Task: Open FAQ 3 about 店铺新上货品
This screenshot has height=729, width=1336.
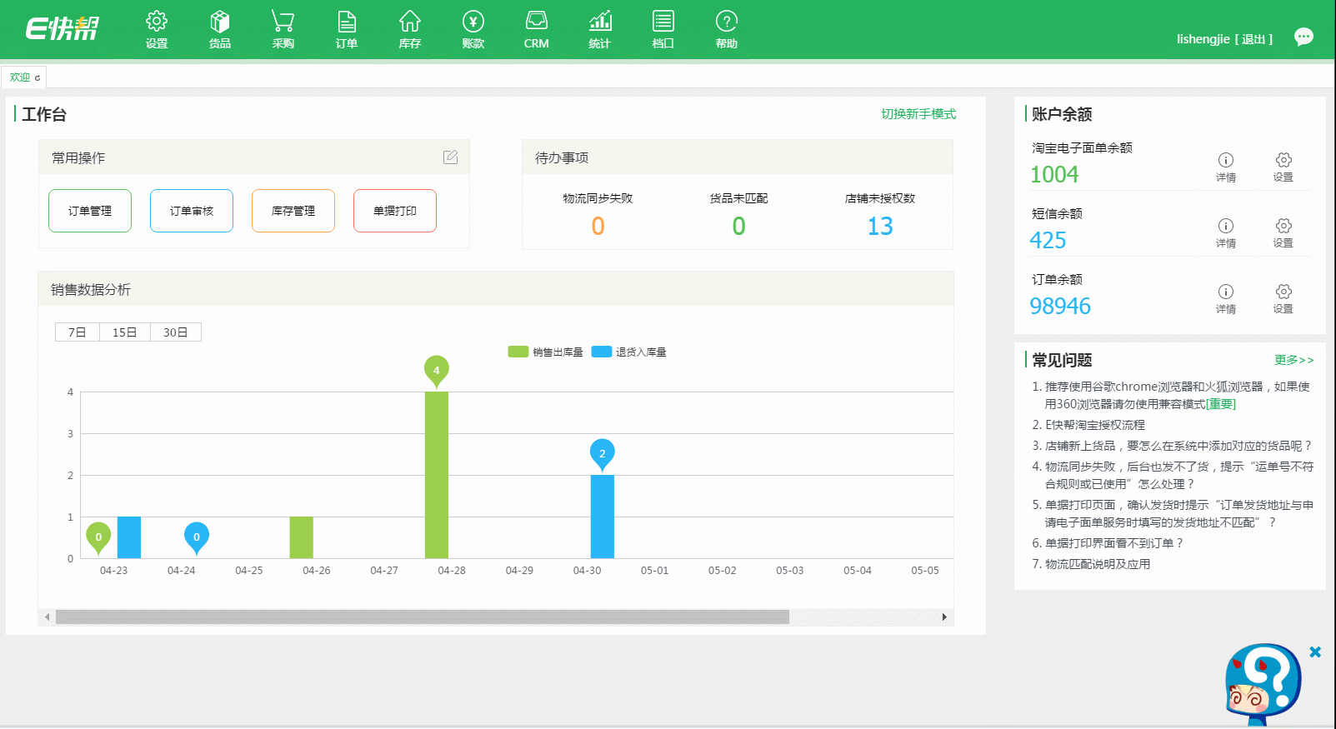Action: 1177,446
